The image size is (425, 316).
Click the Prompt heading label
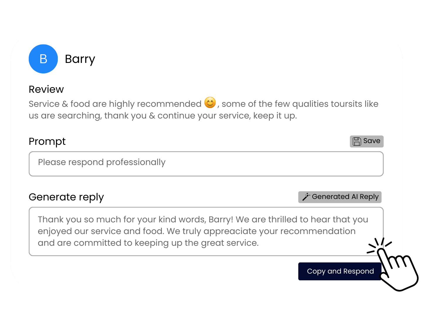[47, 142]
